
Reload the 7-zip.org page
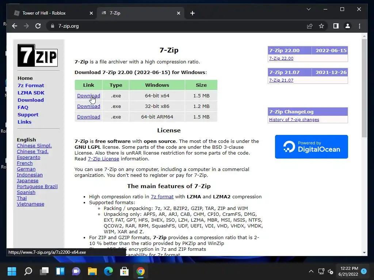(38, 26)
